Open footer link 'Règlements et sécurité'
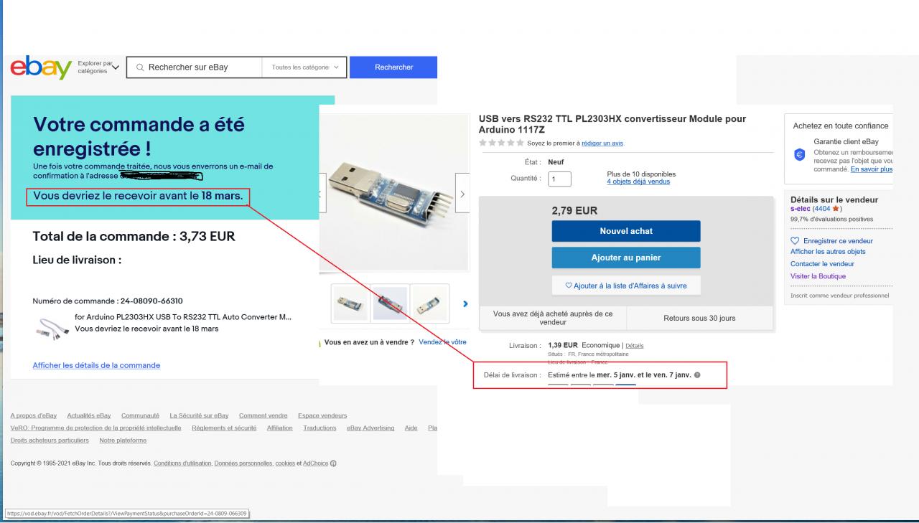This screenshot has height=523, width=919. coord(224,428)
